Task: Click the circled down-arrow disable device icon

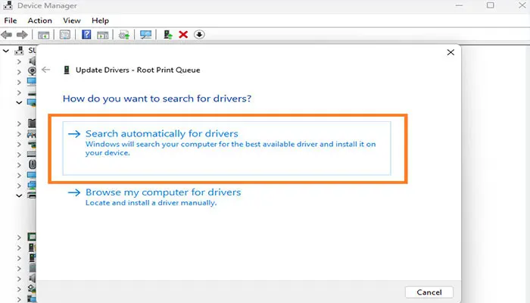Action: click(199, 35)
